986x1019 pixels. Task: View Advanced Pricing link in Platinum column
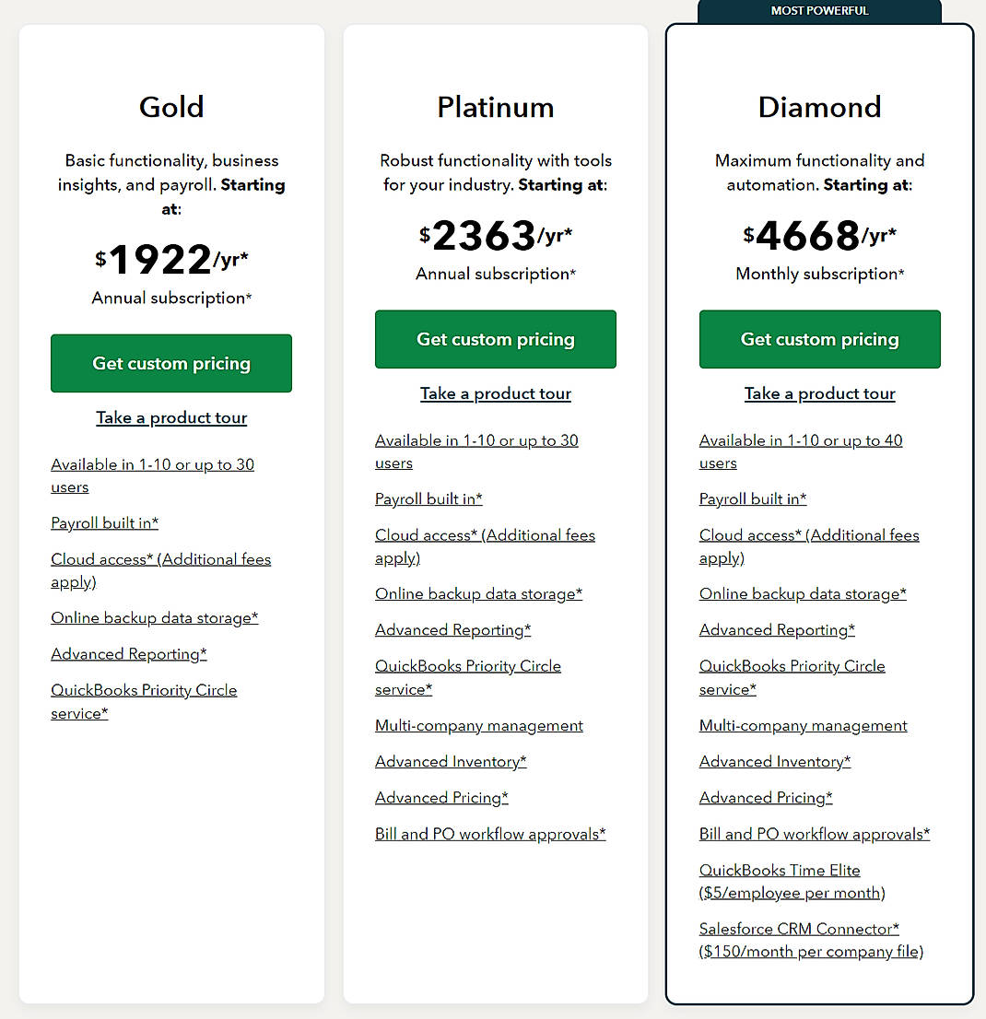point(441,797)
